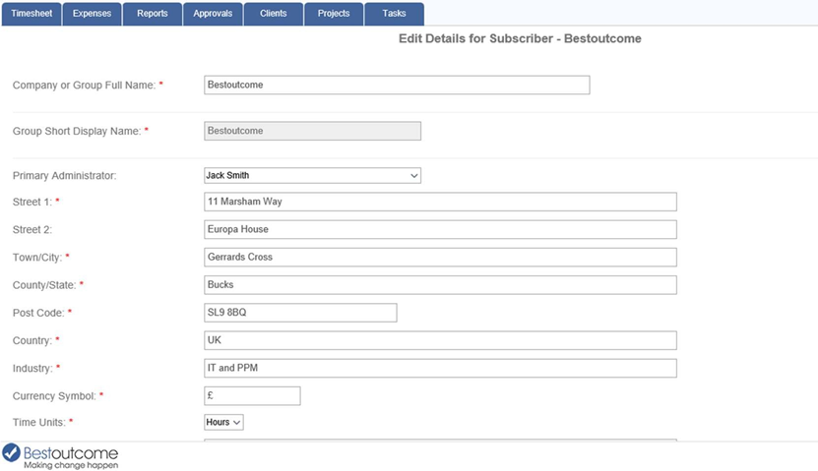Click the Group Short Display Name field
The width and height of the screenshot is (818, 471).
point(312,131)
